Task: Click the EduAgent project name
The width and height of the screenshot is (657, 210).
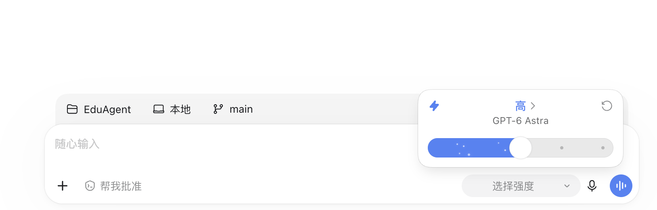Action: 107,109
